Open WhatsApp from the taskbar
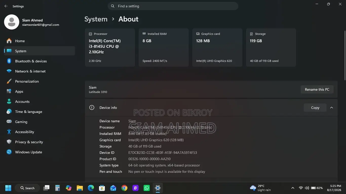Screen dimensions: 346x194 pyautogui.click(x=147, y=188)
